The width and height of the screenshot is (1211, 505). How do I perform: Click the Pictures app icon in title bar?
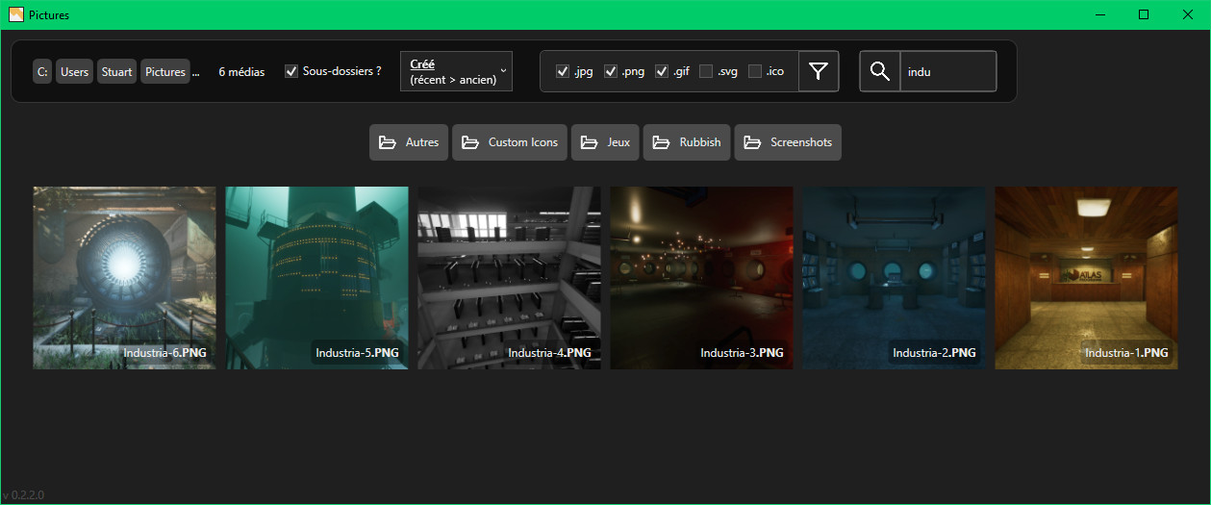(x=16, y=14)
